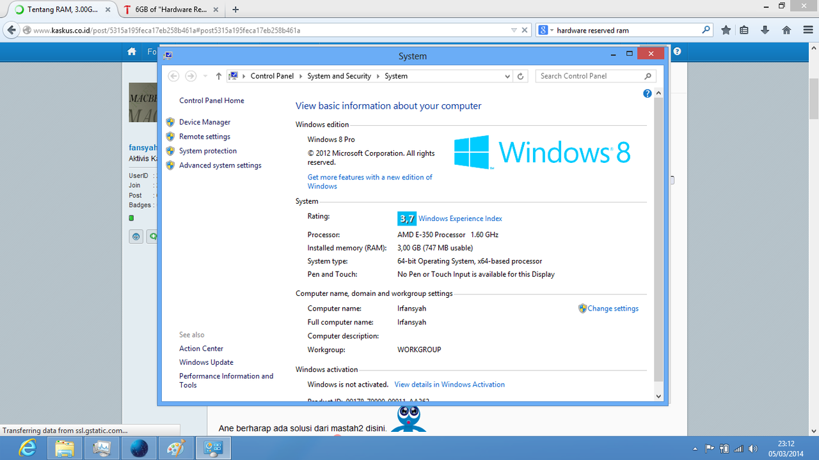Open Internet Explorer from the taskbar
Screen dimensions: 819x460
(x=27, y=448)
